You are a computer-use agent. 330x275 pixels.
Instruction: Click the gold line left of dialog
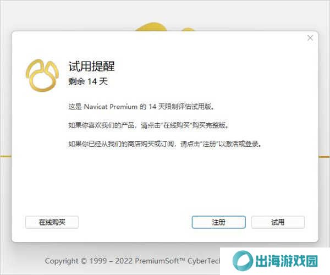point(5,156)
